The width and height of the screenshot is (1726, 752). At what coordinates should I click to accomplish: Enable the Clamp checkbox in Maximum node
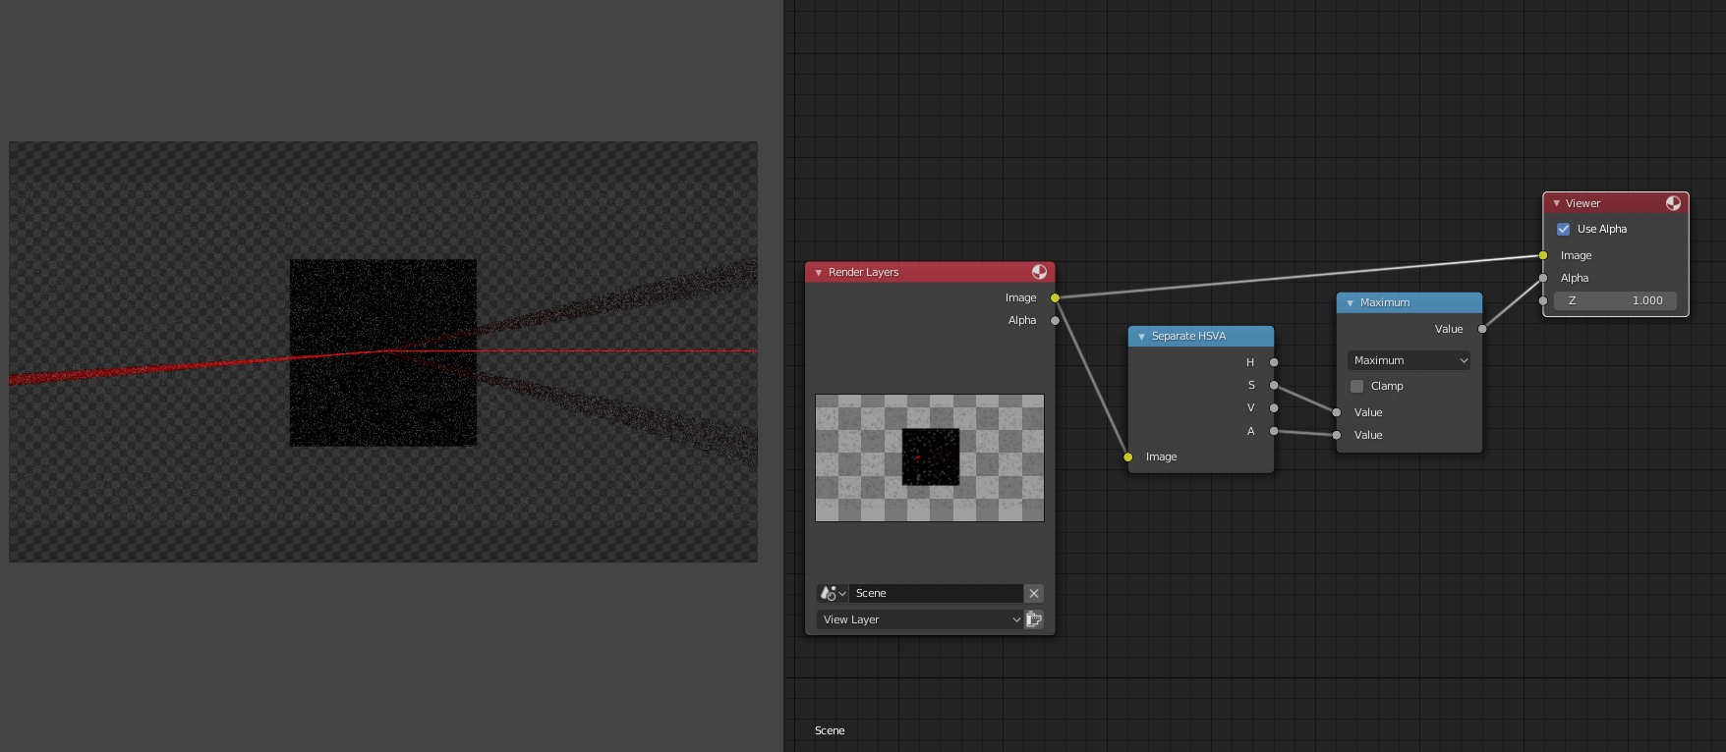tap(1357, 386)
